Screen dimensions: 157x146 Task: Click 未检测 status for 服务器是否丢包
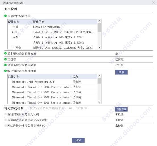(x=119, y=126)
